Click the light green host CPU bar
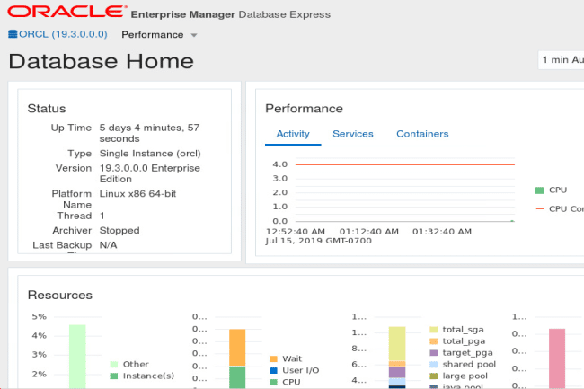The height and width of the screenshot is (389, 584). (x=77, y=357)
